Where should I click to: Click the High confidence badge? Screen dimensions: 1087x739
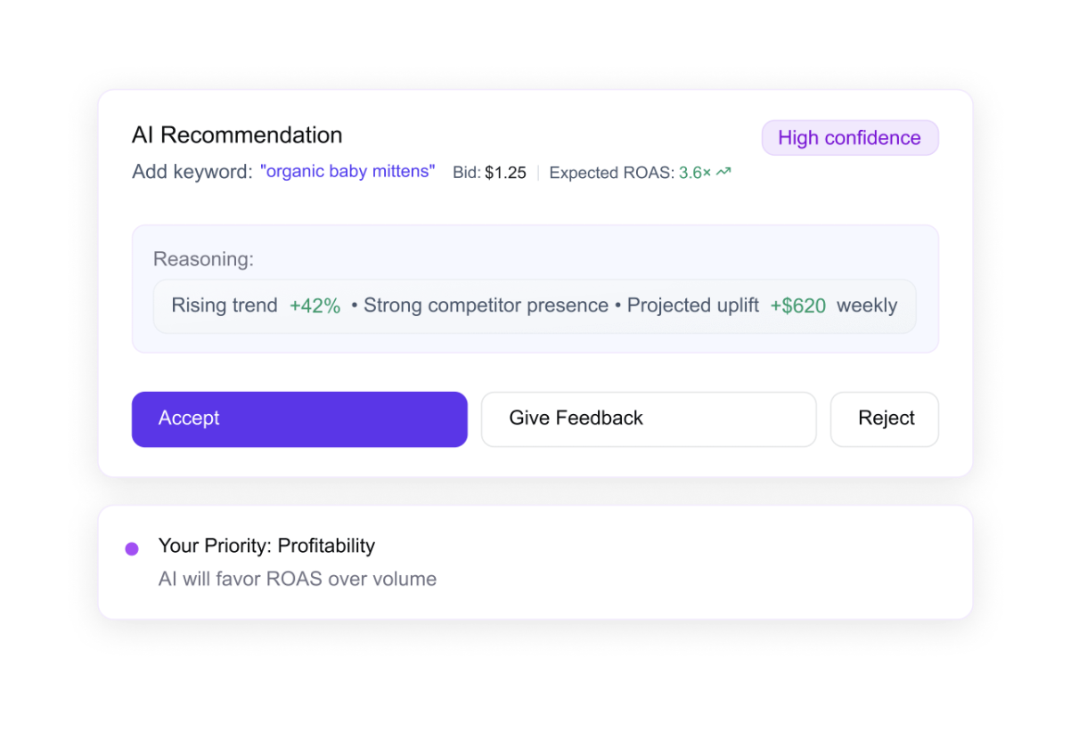[849, 138]
